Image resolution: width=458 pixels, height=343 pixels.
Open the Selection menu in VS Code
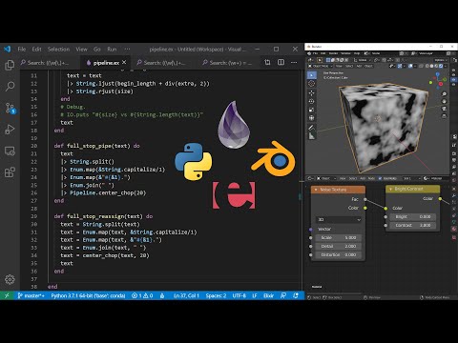pos(58,50)
